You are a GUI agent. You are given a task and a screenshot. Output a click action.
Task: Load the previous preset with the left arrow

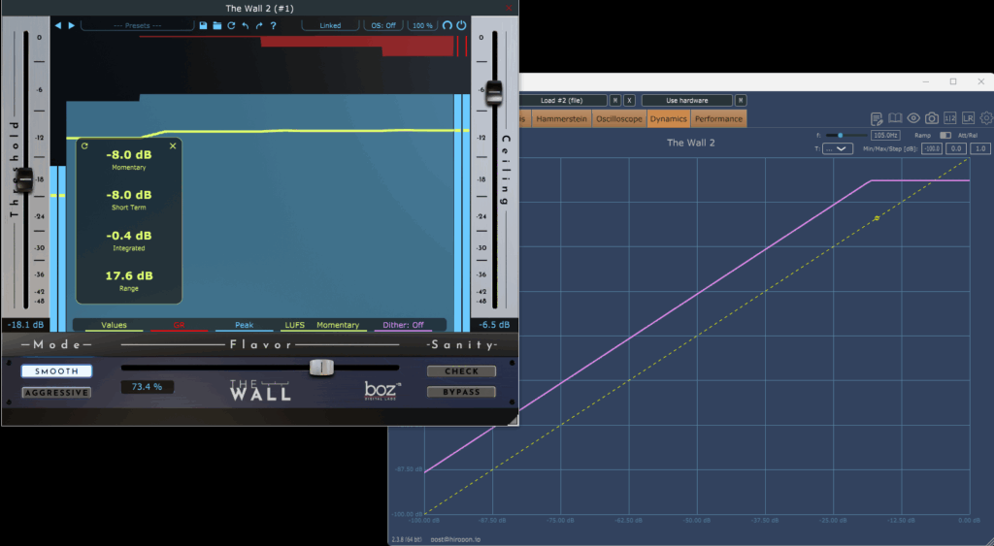pyautogui.click(x=57, y=25)
